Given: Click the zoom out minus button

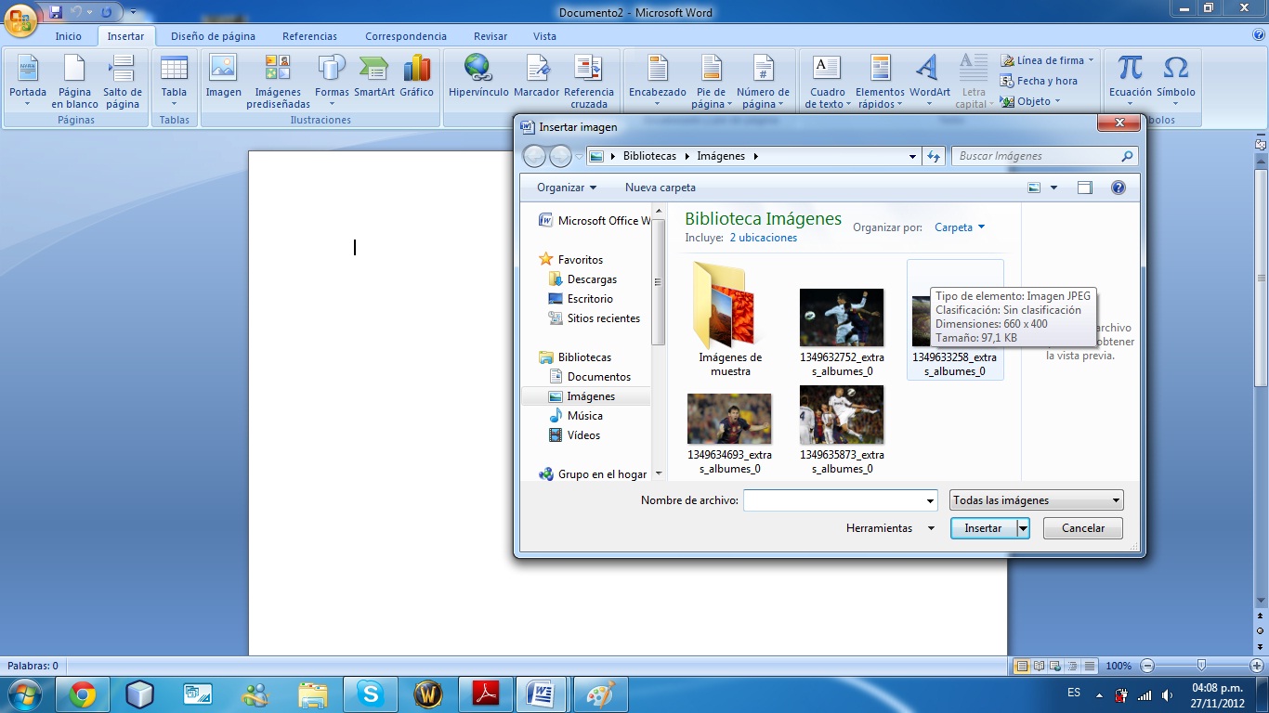Looking at the screenshot, I should tap(1147, 666).
